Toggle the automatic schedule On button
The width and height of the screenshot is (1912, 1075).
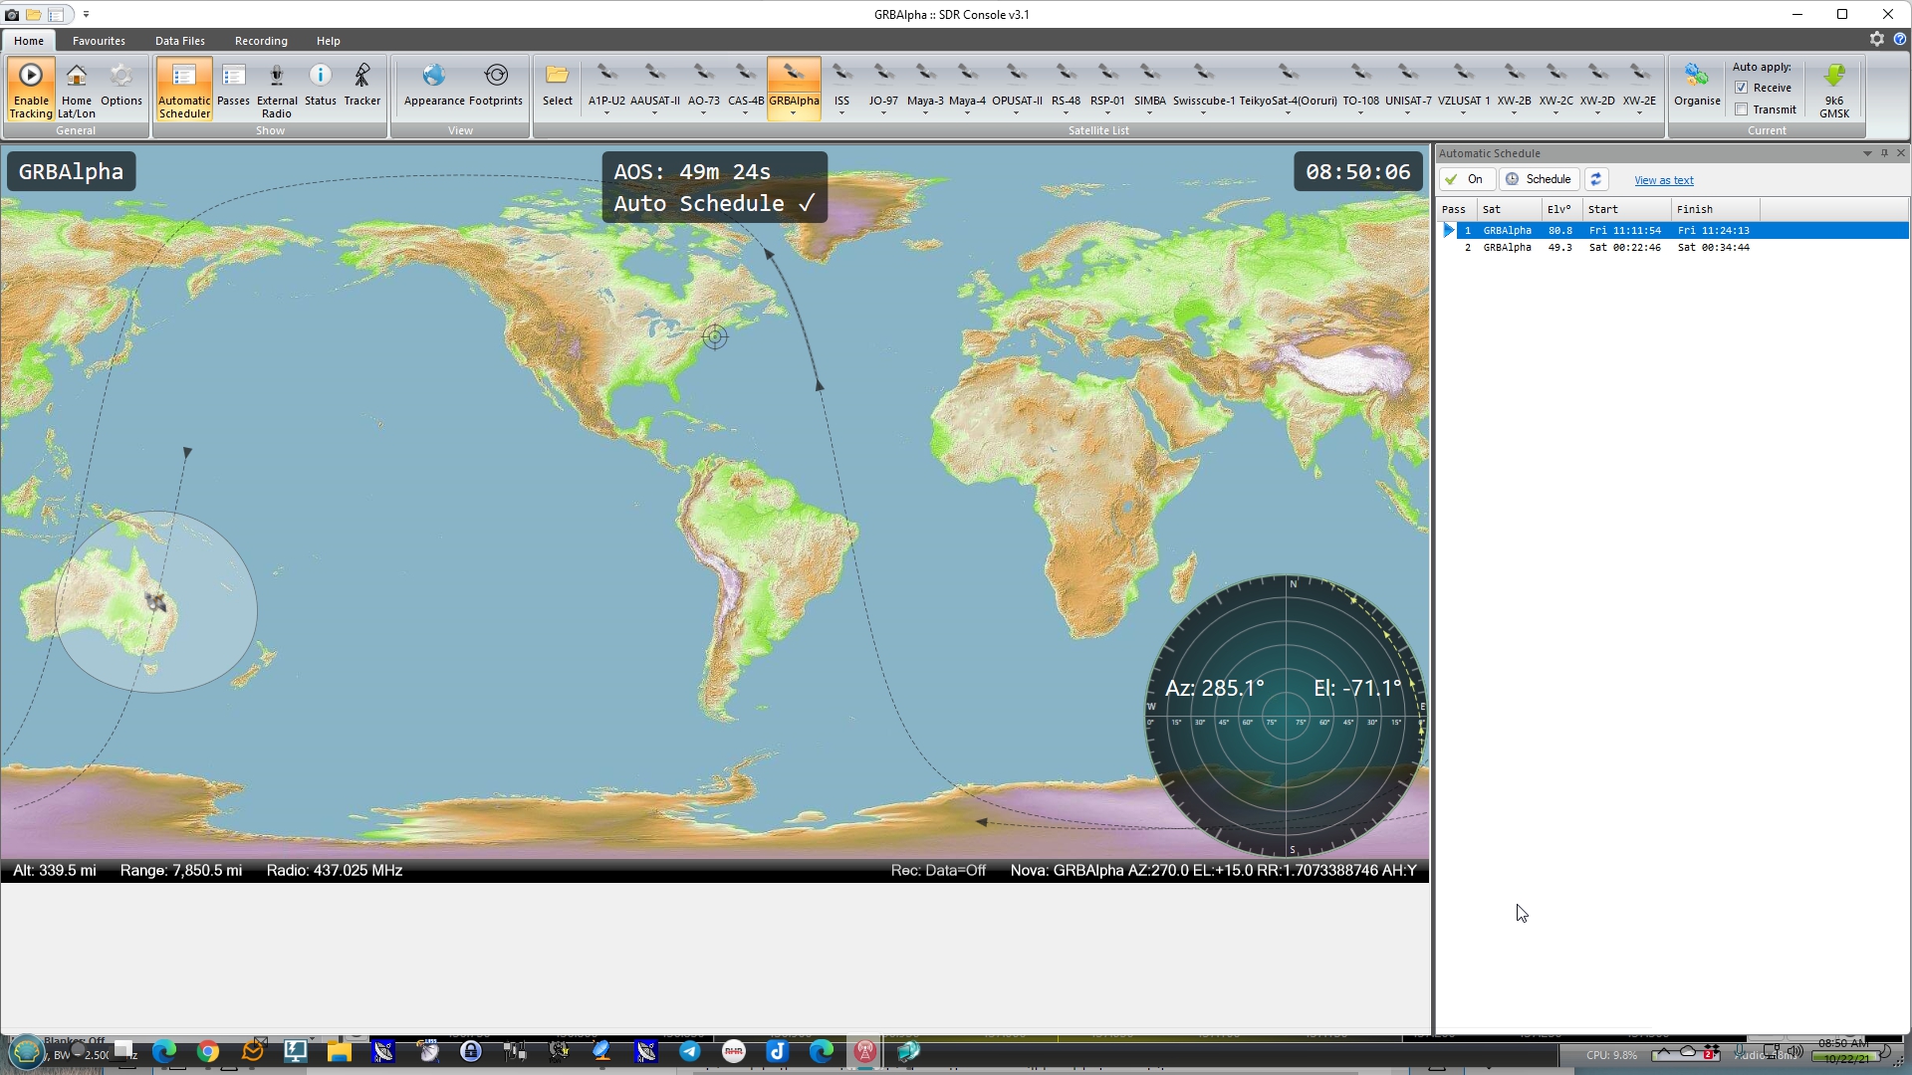(x=1466, y=179)
